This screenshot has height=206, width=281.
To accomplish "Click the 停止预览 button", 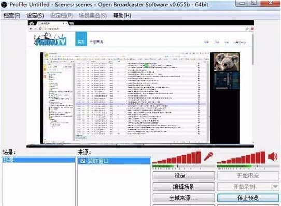I will coord(248,198).
